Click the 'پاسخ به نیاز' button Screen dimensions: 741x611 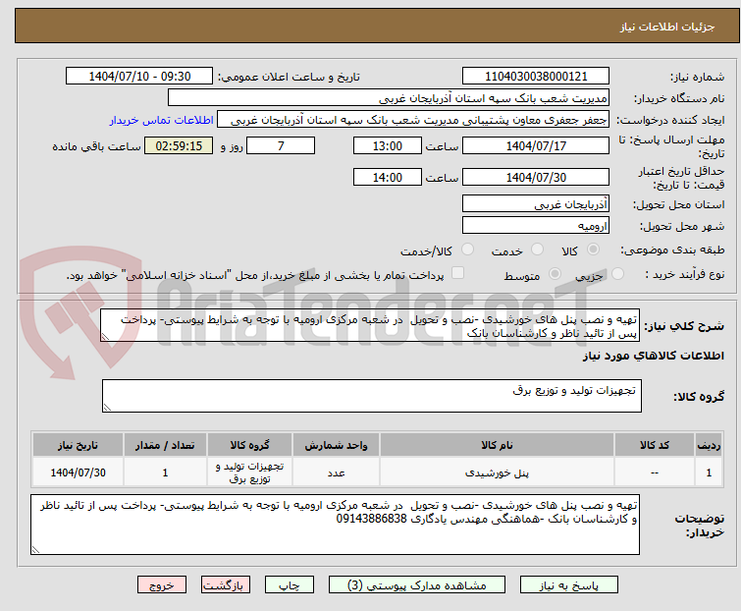[x=568, y=585]
